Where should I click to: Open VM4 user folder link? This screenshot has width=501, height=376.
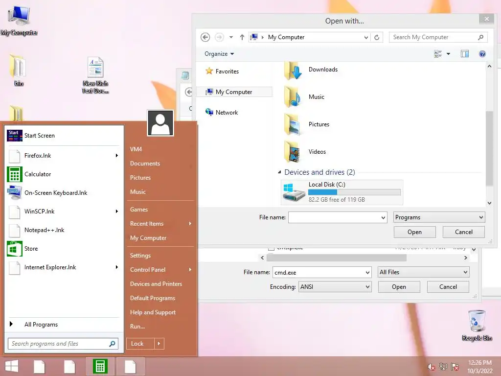[136, 149]
